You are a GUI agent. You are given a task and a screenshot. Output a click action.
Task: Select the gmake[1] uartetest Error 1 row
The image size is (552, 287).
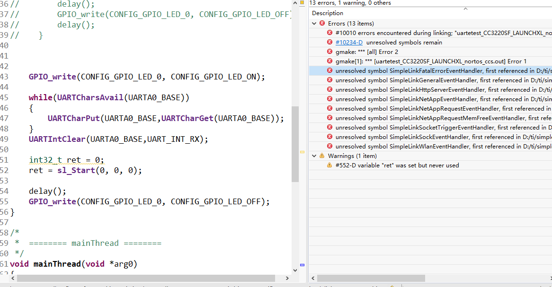430,61
